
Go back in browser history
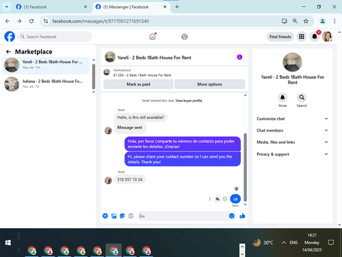pyautogui.click(x=8, y=21)
